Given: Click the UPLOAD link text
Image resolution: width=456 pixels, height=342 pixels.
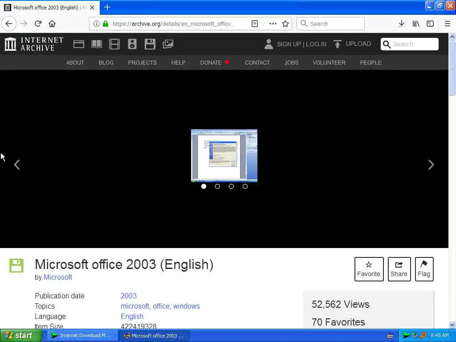Looking at the screenshot, I should [358, 44].
